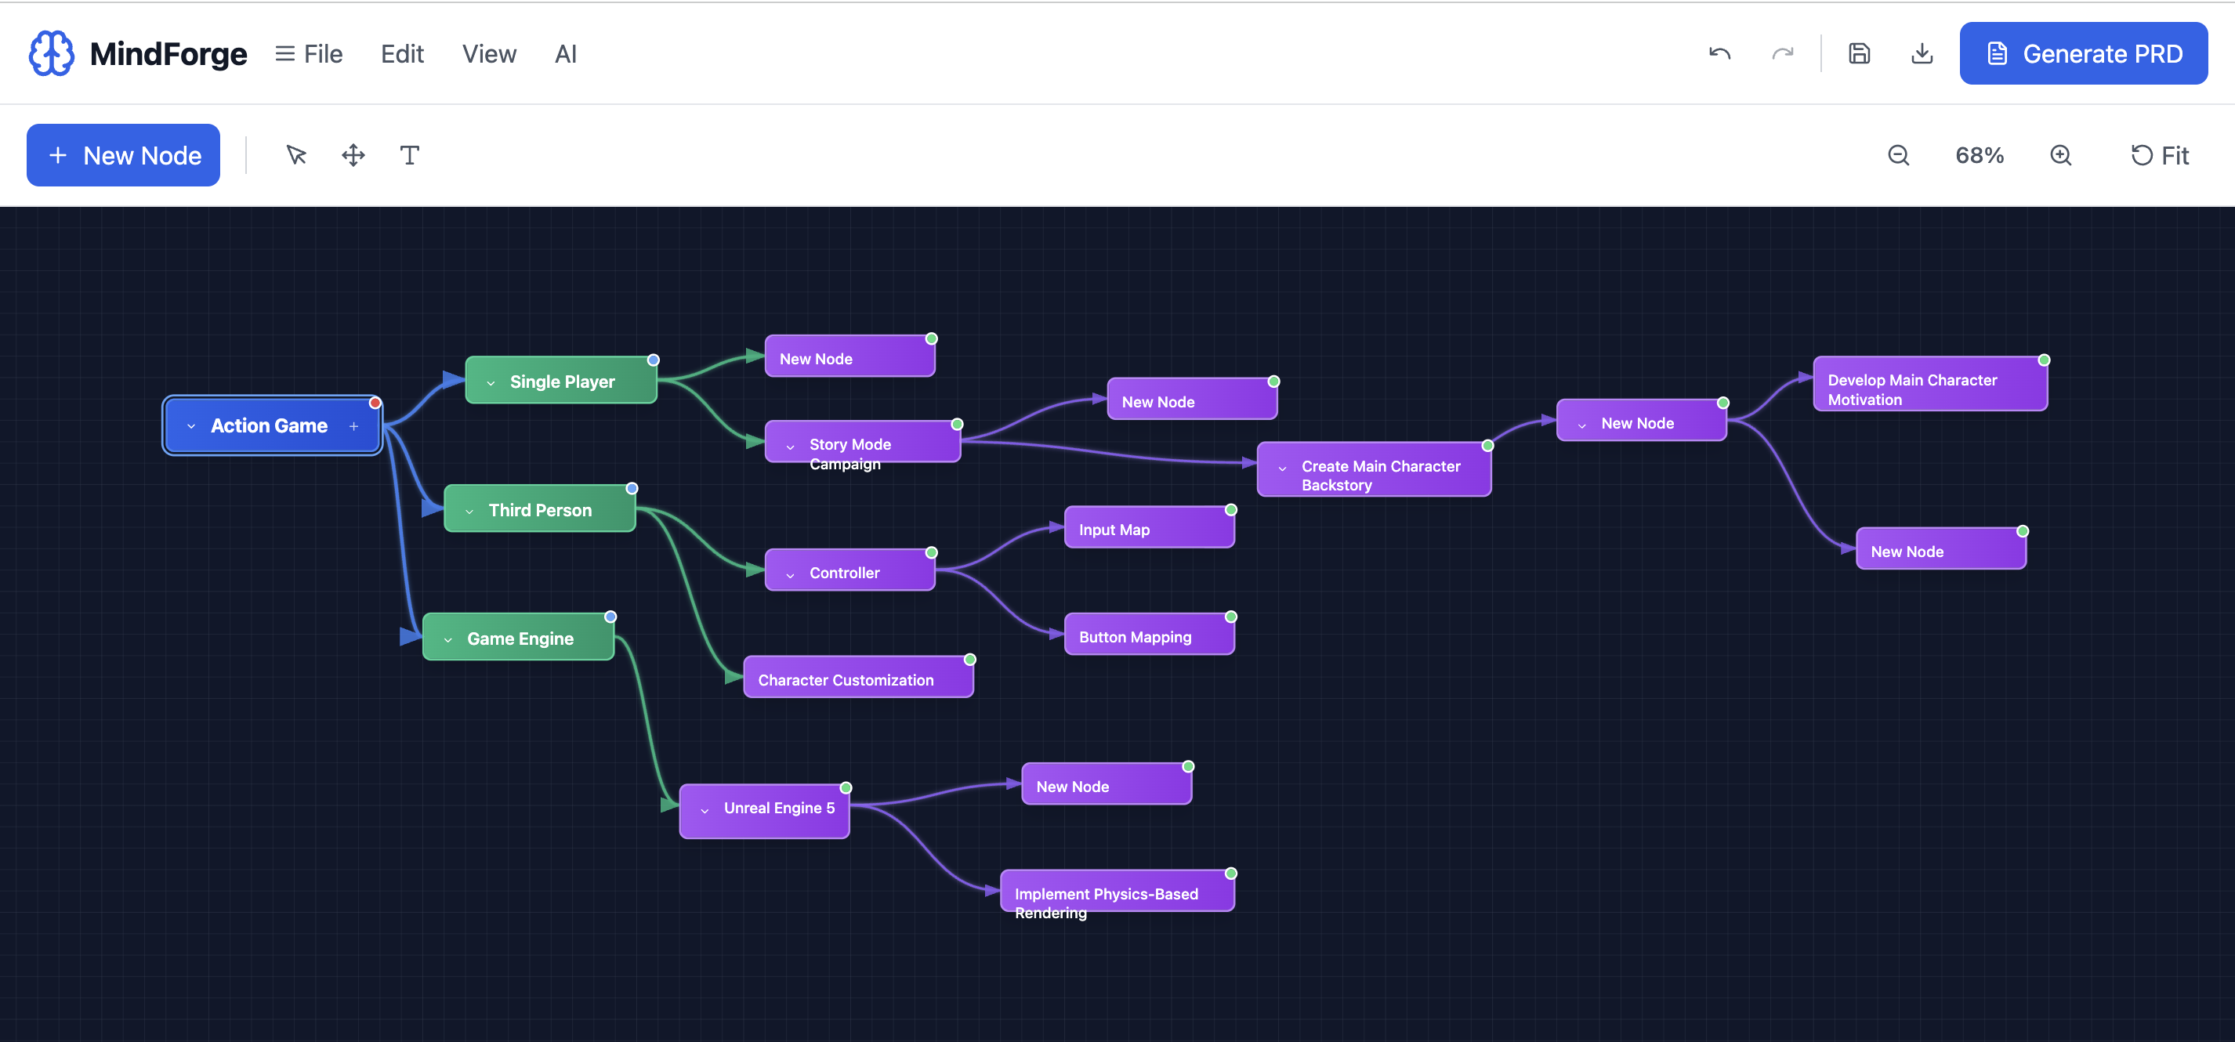Click the save disk icon
2235x1042 pixels.
[1859, 54]
